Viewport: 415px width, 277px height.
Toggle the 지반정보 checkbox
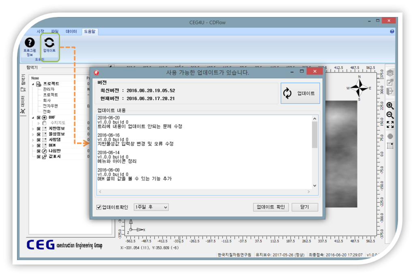[x=39, y=129]
